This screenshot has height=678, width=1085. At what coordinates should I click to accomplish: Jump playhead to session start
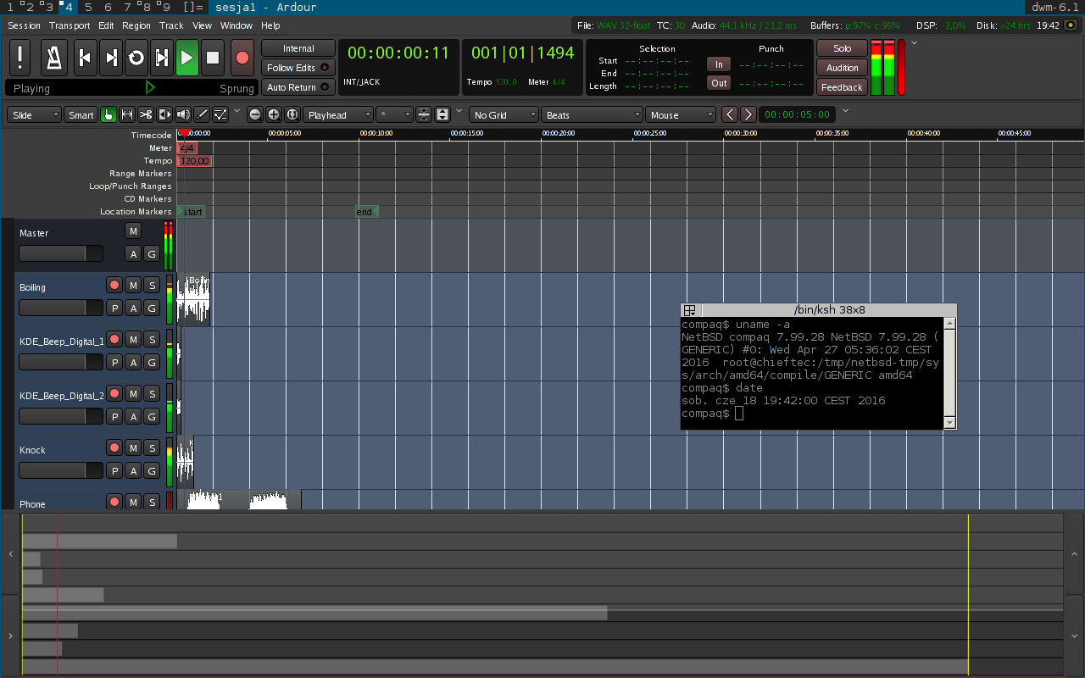tap(85, 58)
